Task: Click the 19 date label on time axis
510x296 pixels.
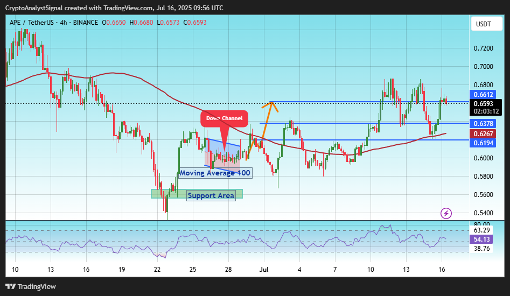Action: coord(122,269)
